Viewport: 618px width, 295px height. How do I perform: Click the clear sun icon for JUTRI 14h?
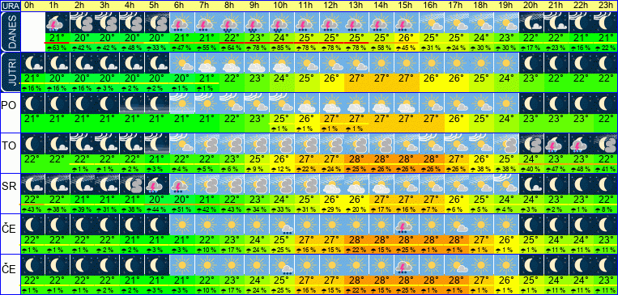coord(381,62)
